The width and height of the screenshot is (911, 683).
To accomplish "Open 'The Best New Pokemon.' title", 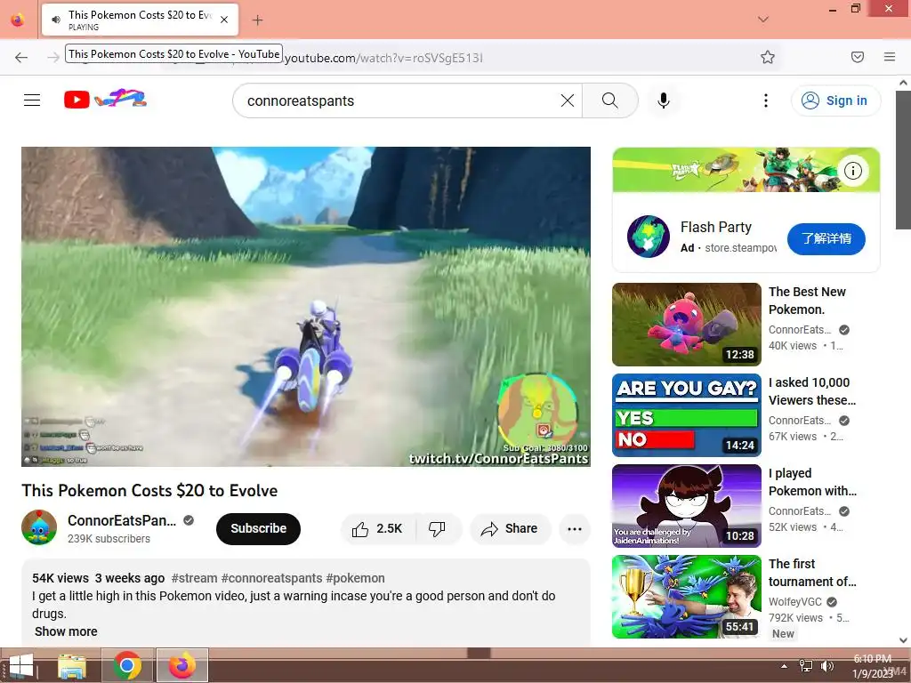I will (x=807, y=301).
